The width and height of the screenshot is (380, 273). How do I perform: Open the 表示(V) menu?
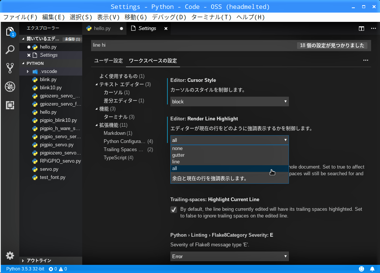coord(108,17)
